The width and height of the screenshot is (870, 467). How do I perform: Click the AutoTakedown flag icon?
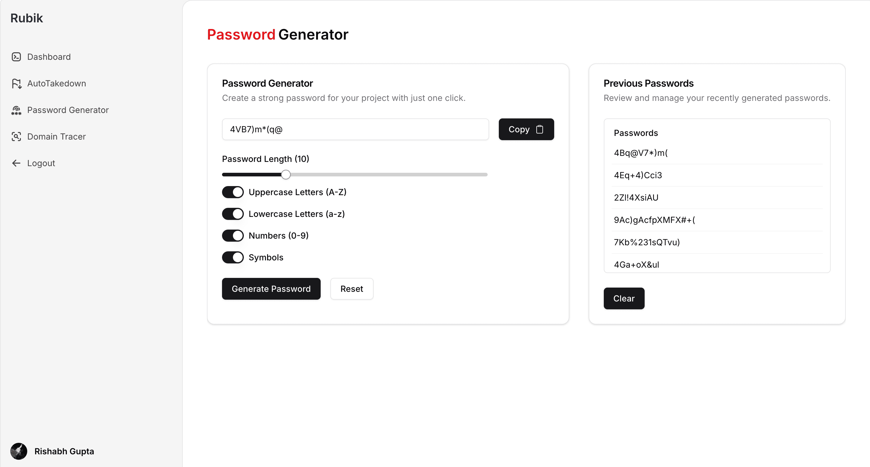(x=16, y=83)
